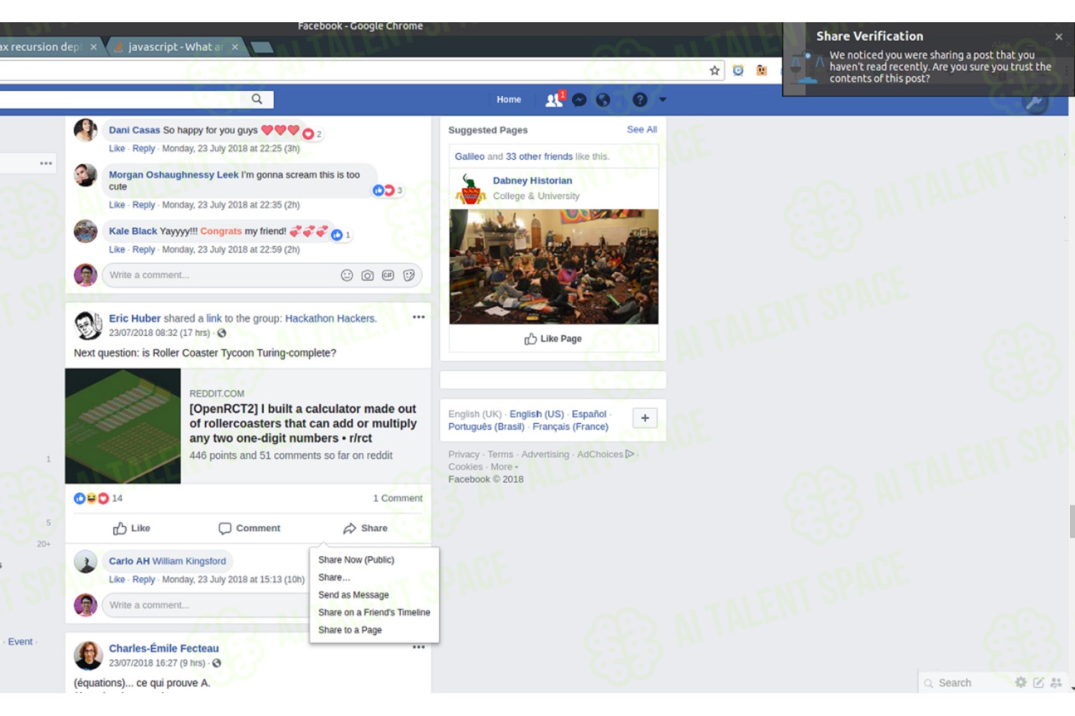The width and height of the screenshot is (1075, 716).
Task: Open Eric Huber's profile picture
Action: (x=88, y=325)
